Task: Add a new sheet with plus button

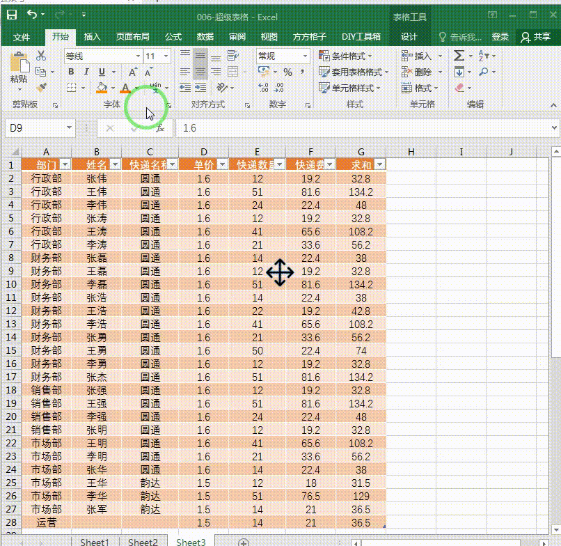Action: pos(244,542)
